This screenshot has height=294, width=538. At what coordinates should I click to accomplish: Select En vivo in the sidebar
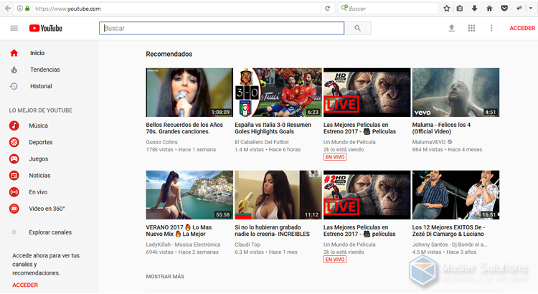(x=38, y=192)
